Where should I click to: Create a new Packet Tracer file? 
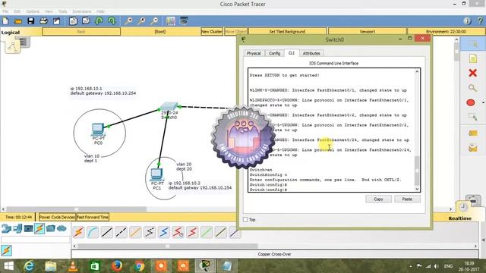(5, 21)
